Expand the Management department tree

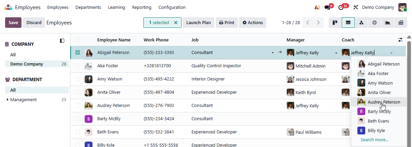[8, 100]
